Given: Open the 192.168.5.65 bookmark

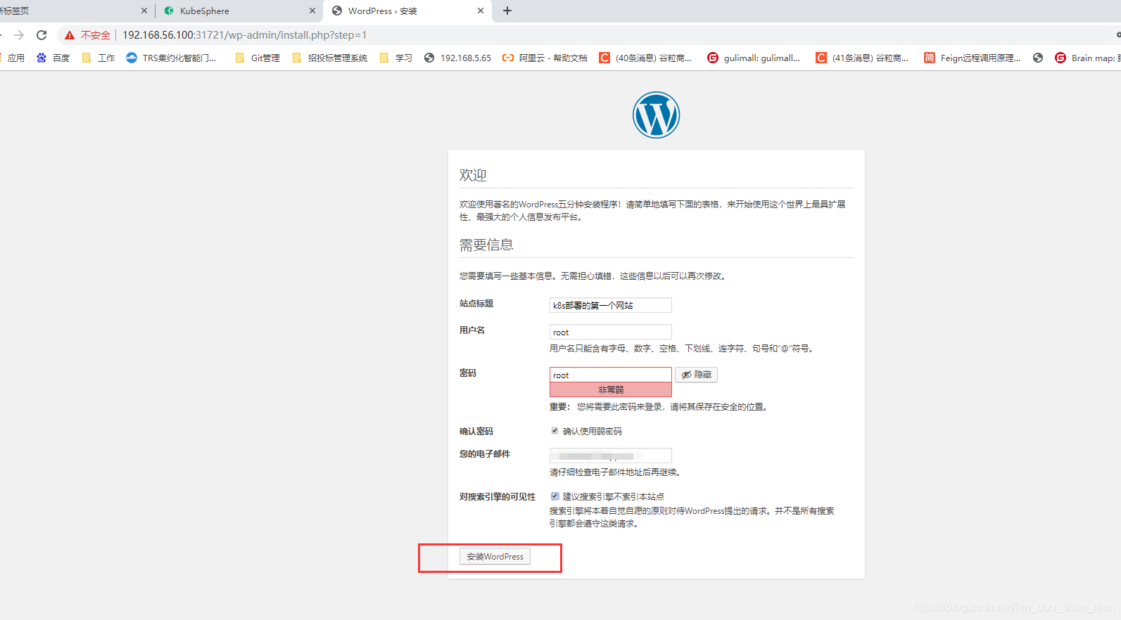Looking at the screenshot, I should (x=457, y=58).
